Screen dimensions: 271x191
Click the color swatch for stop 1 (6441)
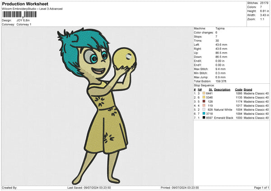pos(204,93)
